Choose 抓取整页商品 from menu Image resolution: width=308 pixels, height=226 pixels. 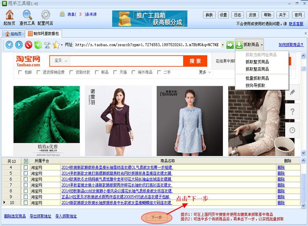pyautogui.click(x=257, y=62)
